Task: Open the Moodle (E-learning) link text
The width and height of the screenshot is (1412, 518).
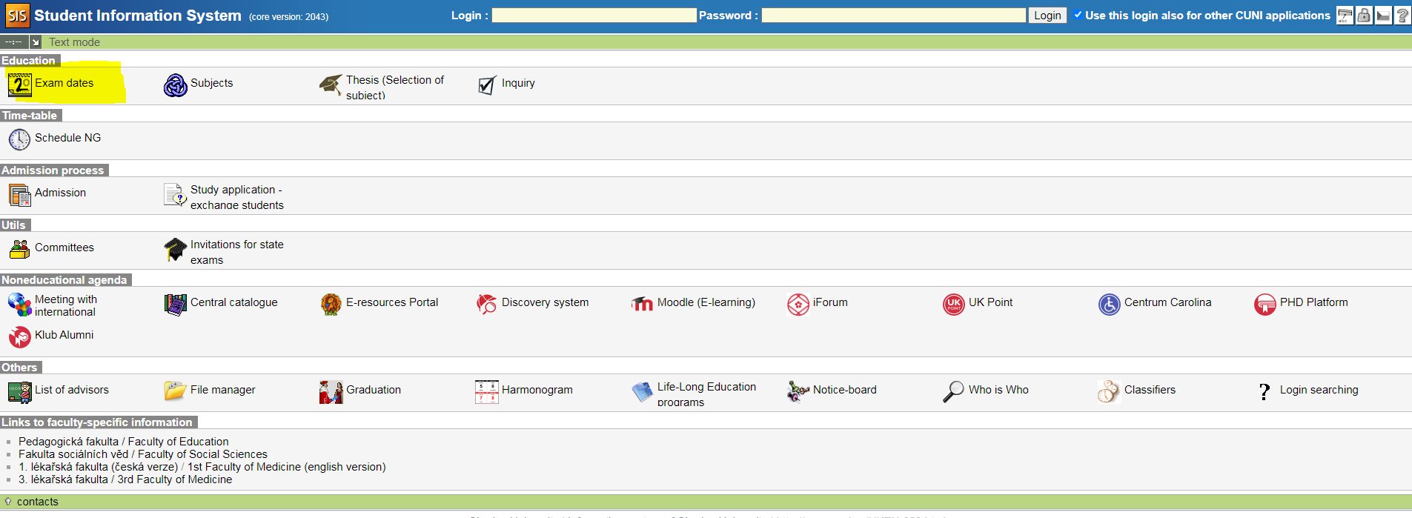Action: [706, 302]
